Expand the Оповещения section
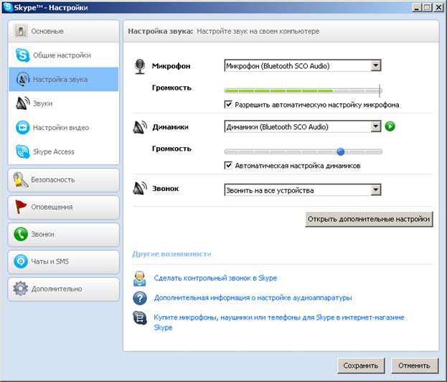The image size is (447, 382). tap(64, 207)
